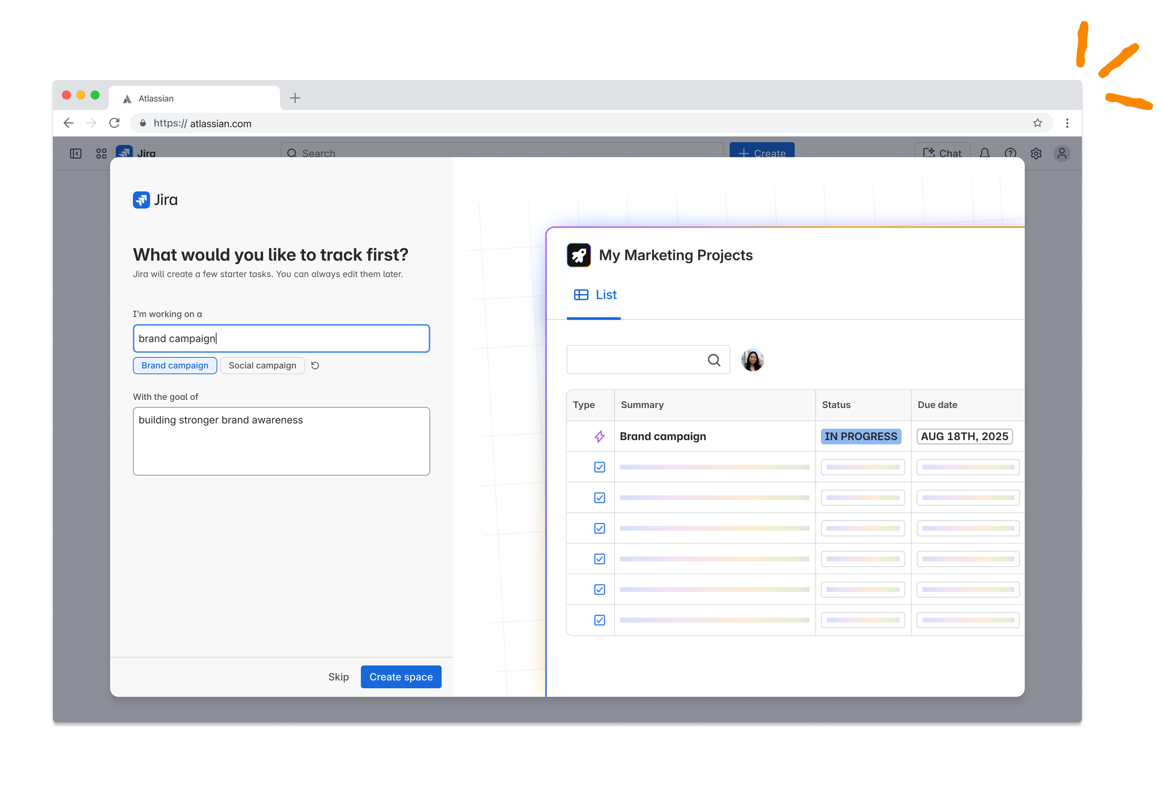This screenshot has height=794, width=1162.
Task: Open the settings gear icon
Action: click(x=1036, y=153)
